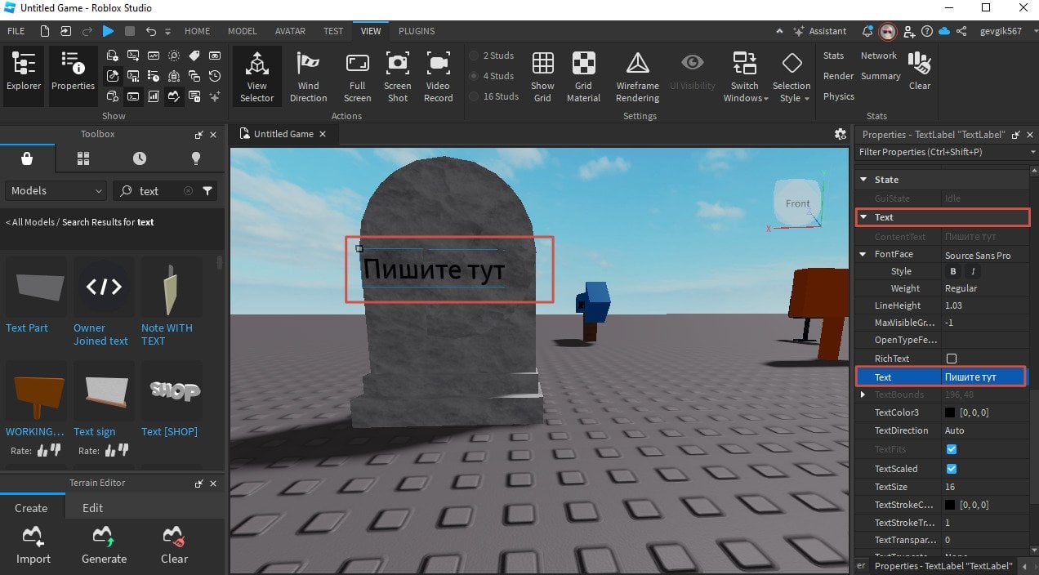Click the blue Play button icon

click(108, 31)
